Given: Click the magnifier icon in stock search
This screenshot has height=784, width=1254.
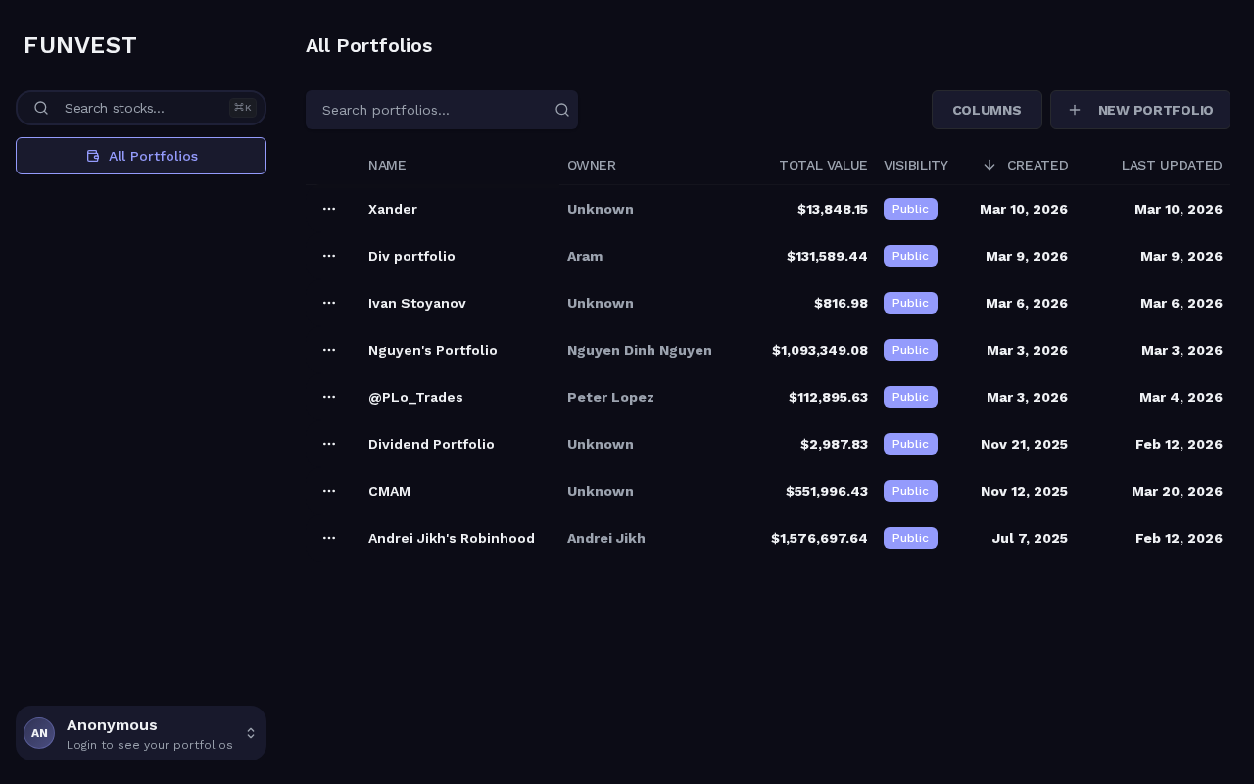Looking at the screenshot, I should pos(41,108).
